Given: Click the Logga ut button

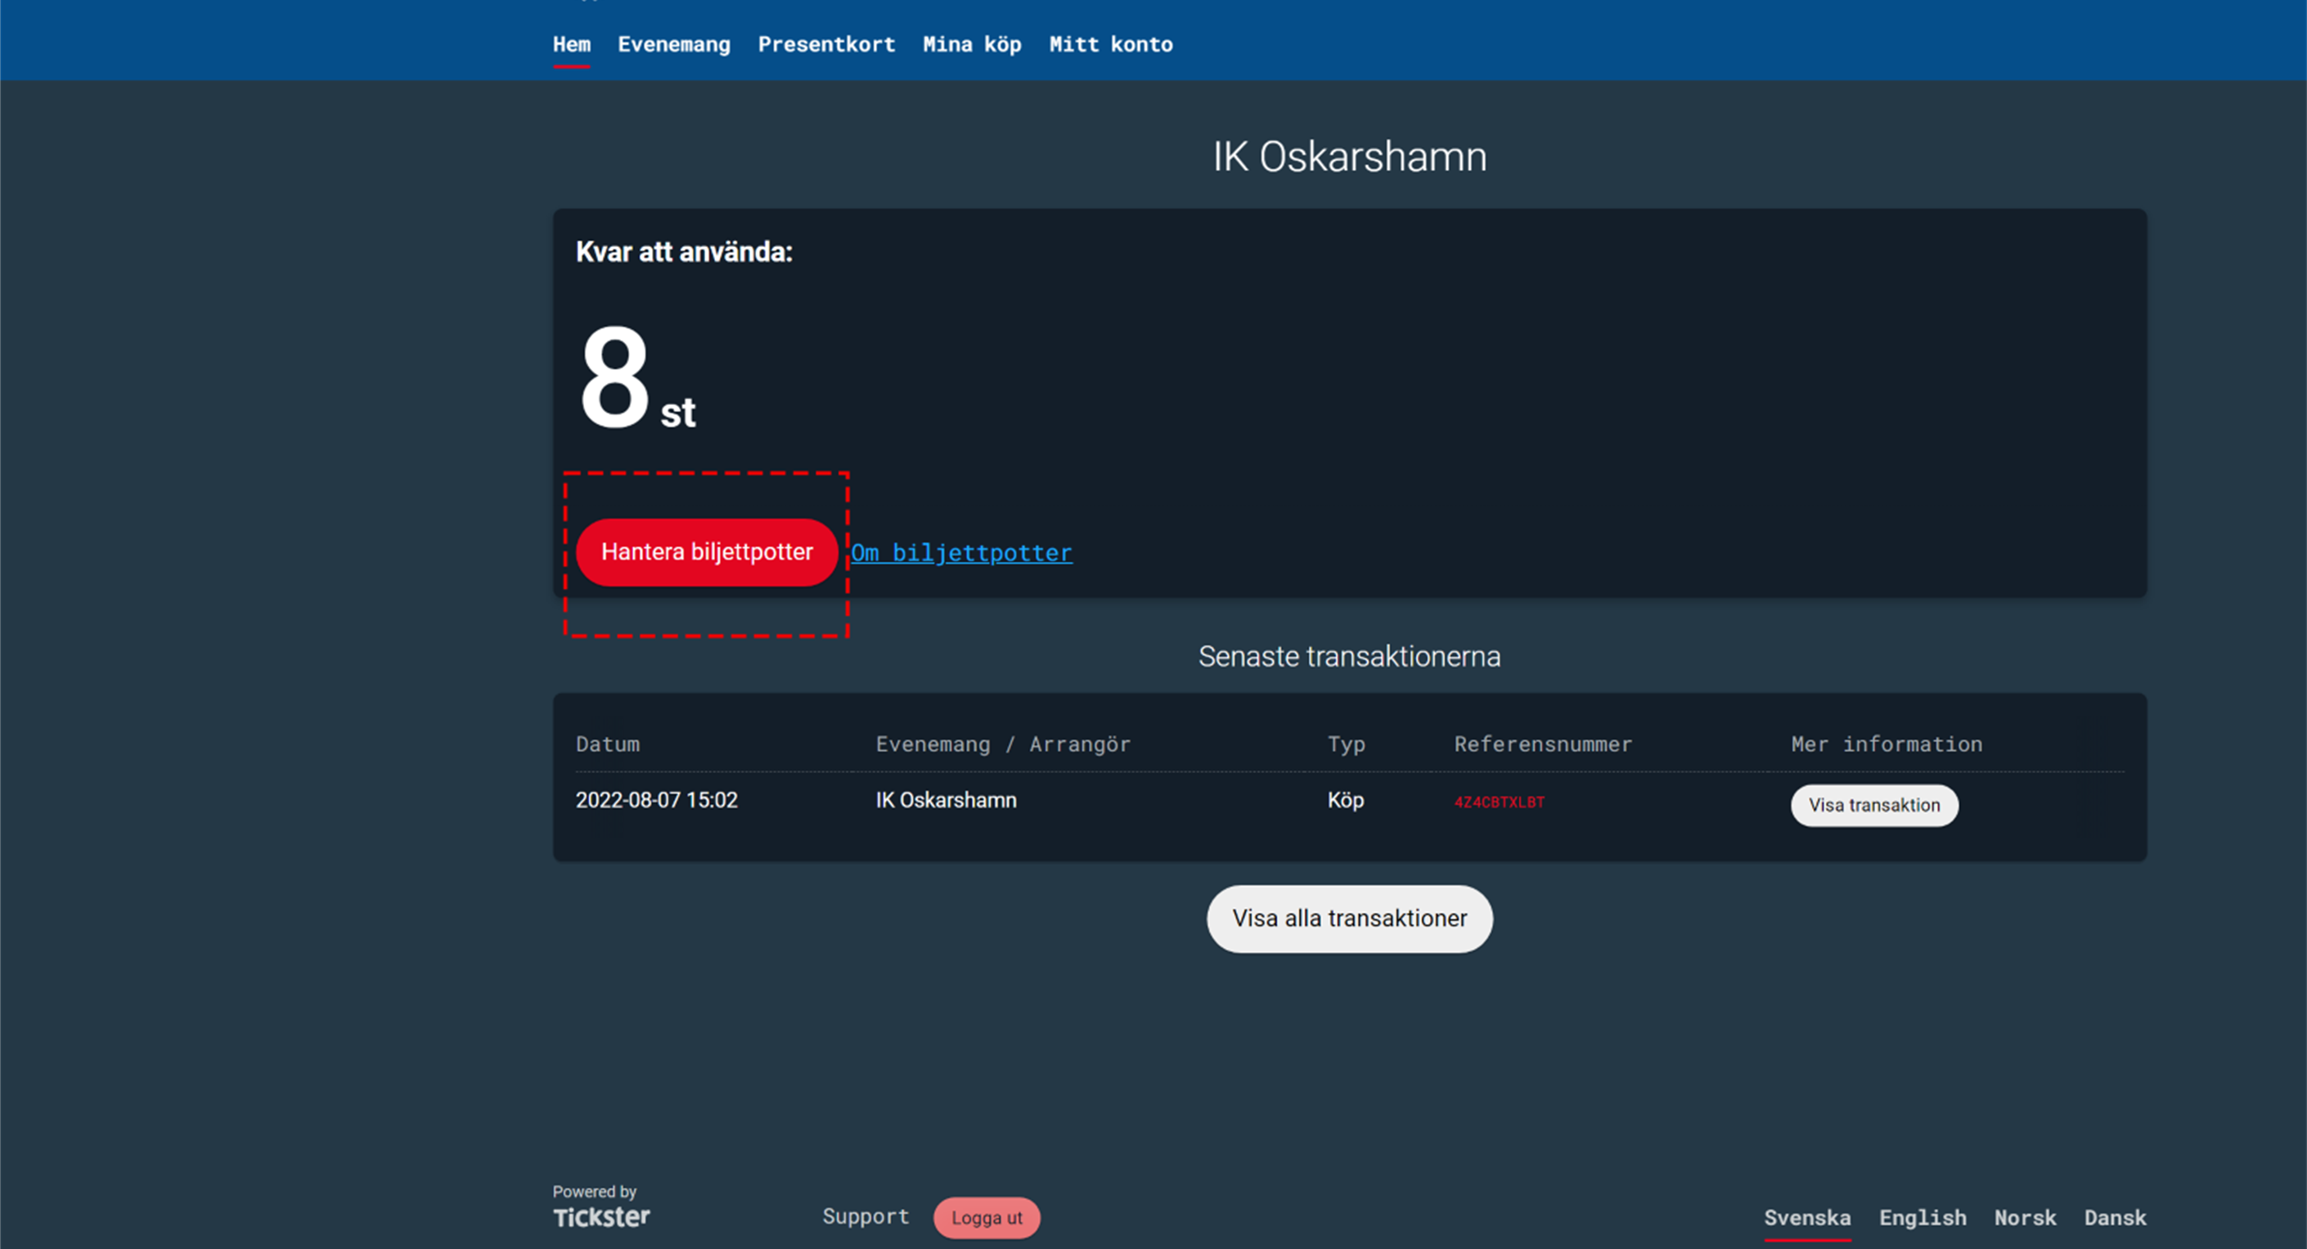Looking at the screenshot, I should coord(986,1218).
